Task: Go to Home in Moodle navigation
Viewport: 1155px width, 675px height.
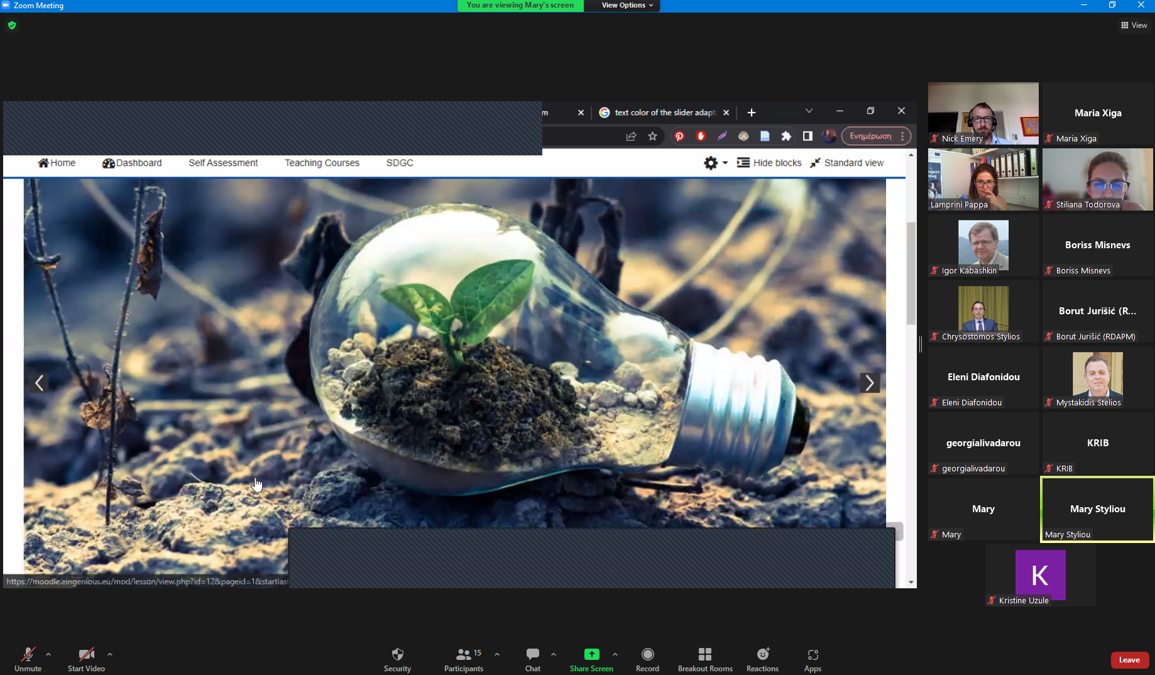Action: pyautogui.click(x=57, y=163)
